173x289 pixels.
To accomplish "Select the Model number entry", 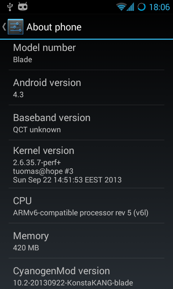I will (x=86, y=55).
